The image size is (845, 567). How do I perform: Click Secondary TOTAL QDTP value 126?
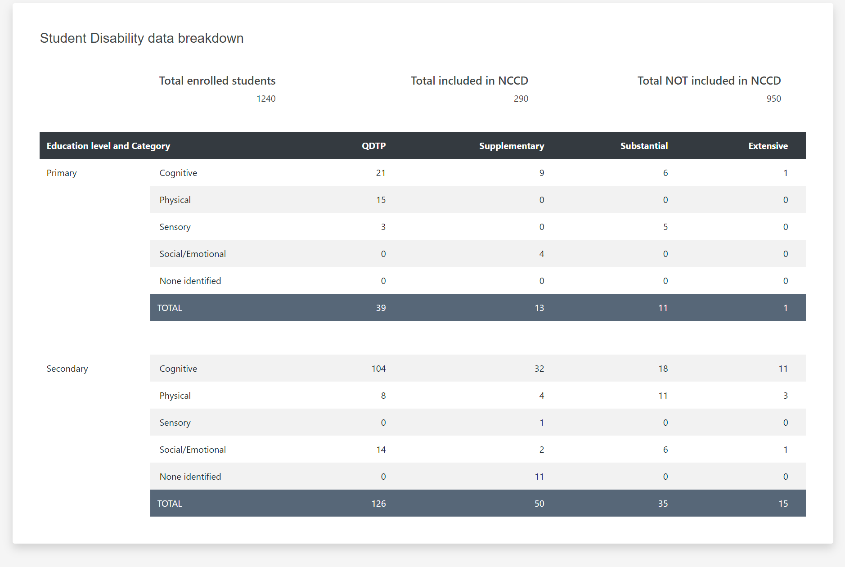[379, 504]
